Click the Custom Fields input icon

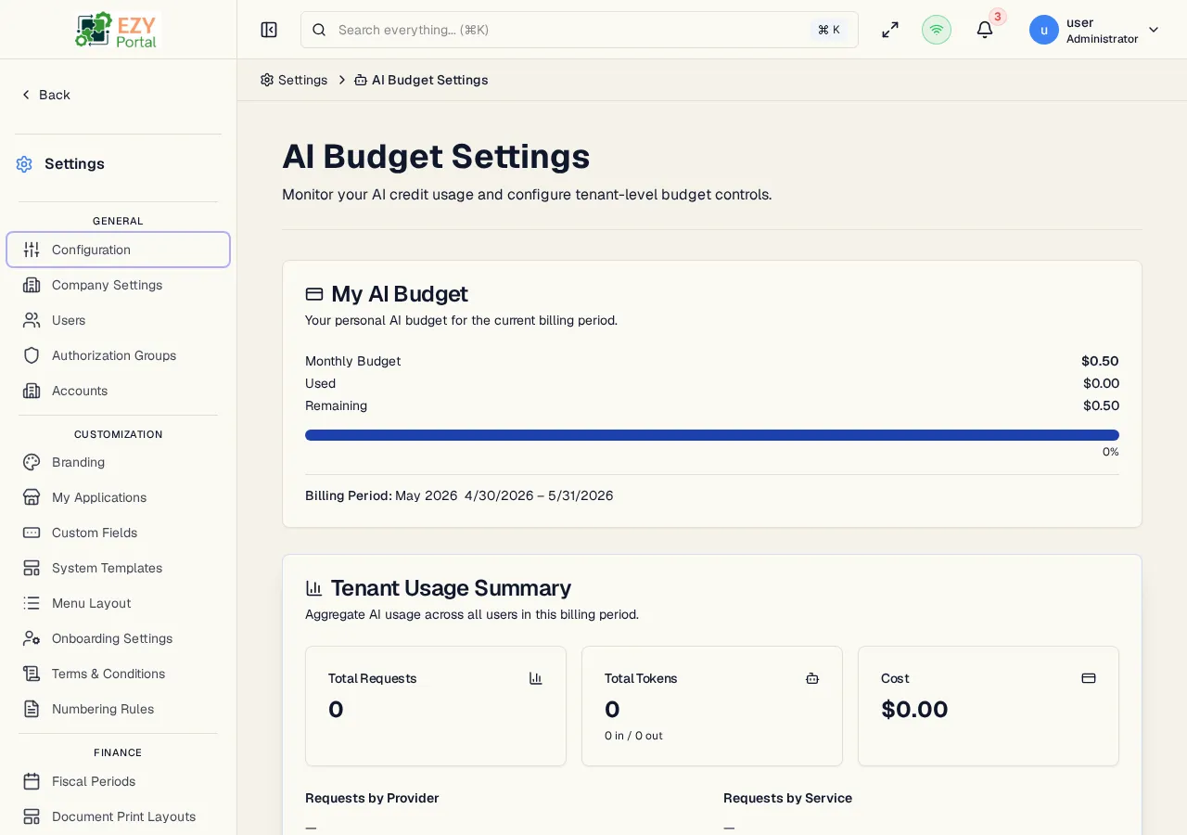coord(32,533)
